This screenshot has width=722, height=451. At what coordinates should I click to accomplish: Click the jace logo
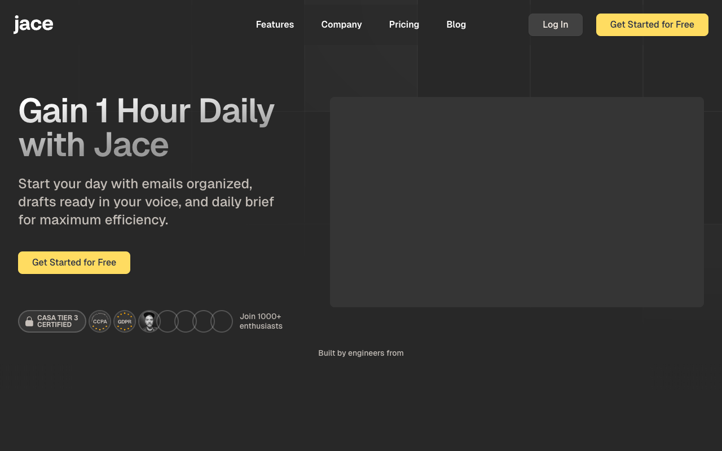click(x=33, y=24)
